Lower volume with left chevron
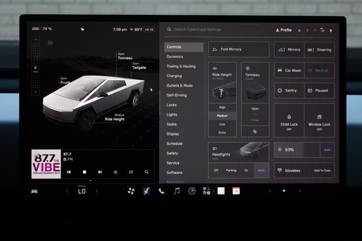 [x=270, y=191]
